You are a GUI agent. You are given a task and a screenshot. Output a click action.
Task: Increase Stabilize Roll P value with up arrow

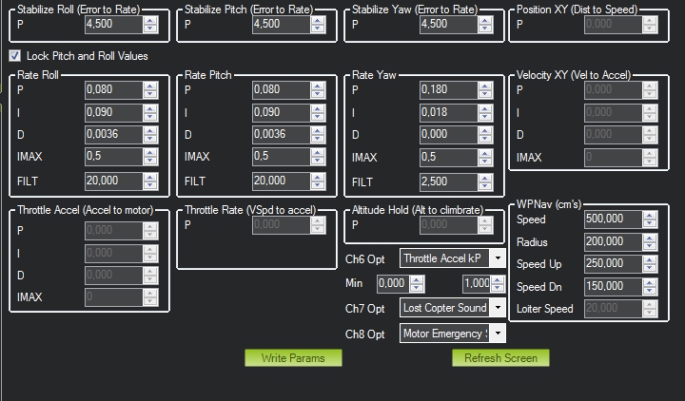(150, 21)
